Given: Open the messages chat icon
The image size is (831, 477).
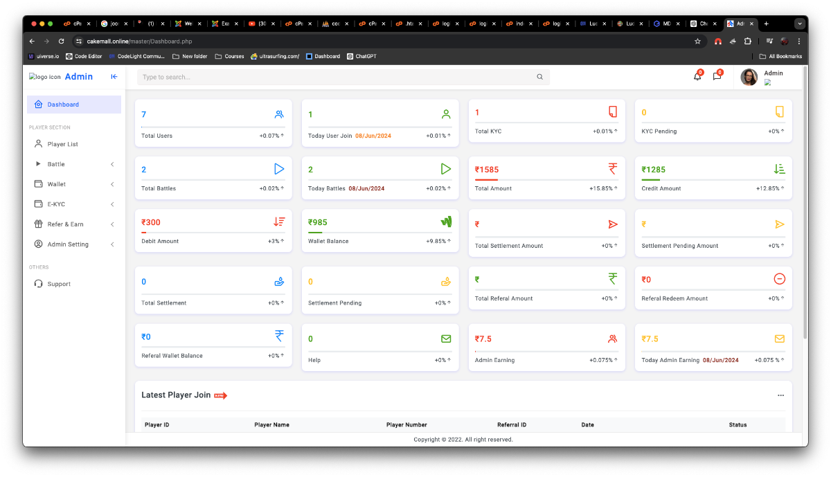Looking at the screenshot, I should pyautogui.click(x=717, y=77).
